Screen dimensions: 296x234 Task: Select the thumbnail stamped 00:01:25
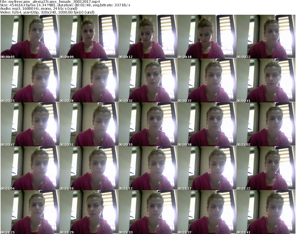tap(30, 212)
